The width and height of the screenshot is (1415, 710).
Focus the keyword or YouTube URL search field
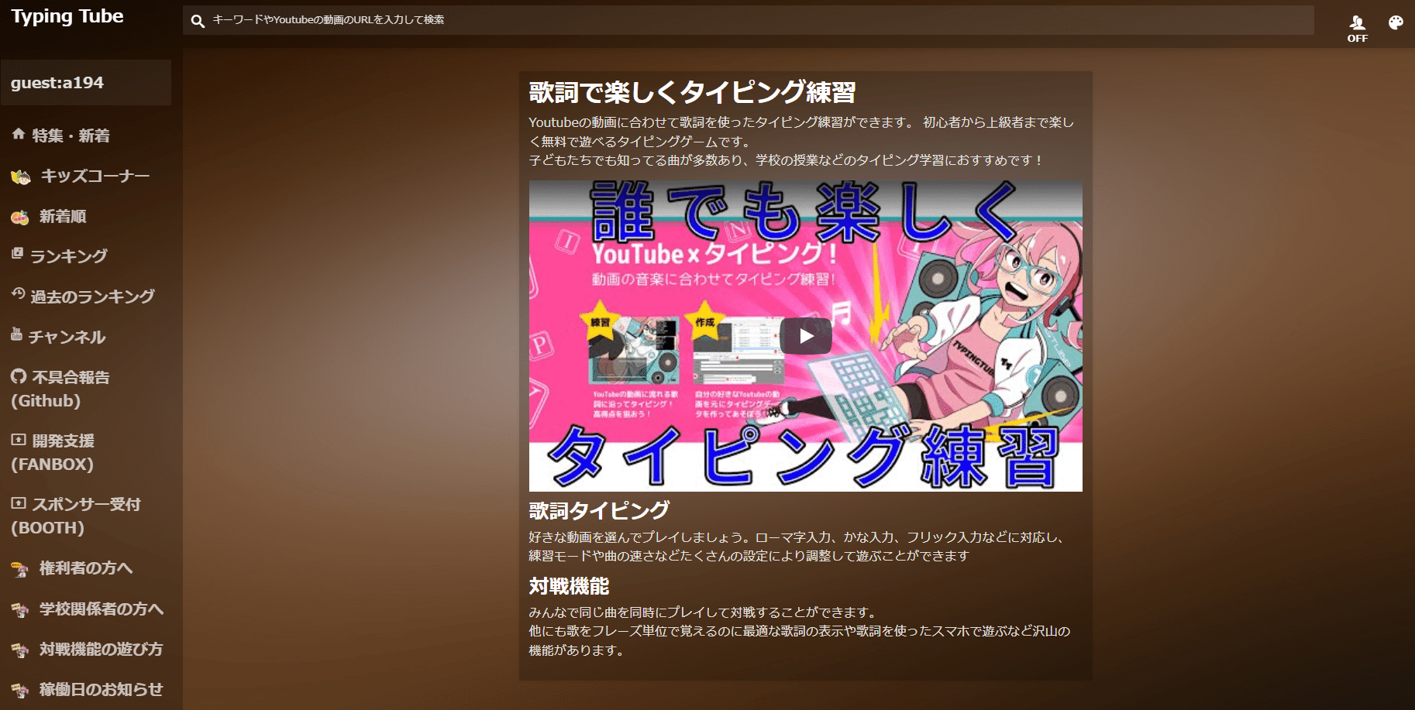(x=748, y=20)
